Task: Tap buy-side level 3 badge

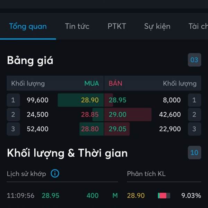Action: (x=13, y=129)
